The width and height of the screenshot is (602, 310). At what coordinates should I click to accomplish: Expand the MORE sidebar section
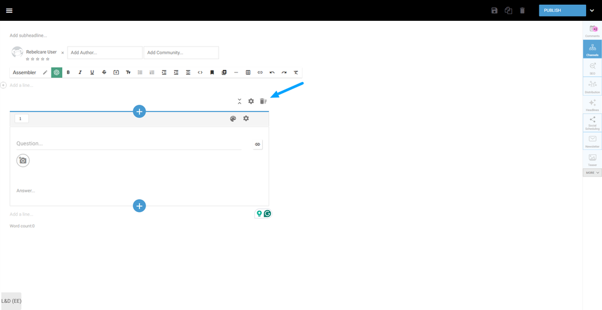tap(592, 173)
